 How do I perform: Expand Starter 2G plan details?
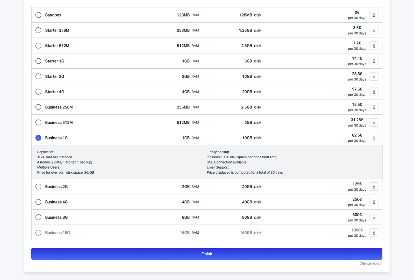pyautogui.click(x=374, y=76)
